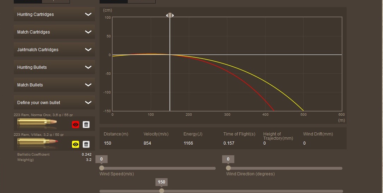The height and width of the screenshot is (193, 383).
Task: Click the Wind Speed slider handle
Action: click(x=102, y=168)
